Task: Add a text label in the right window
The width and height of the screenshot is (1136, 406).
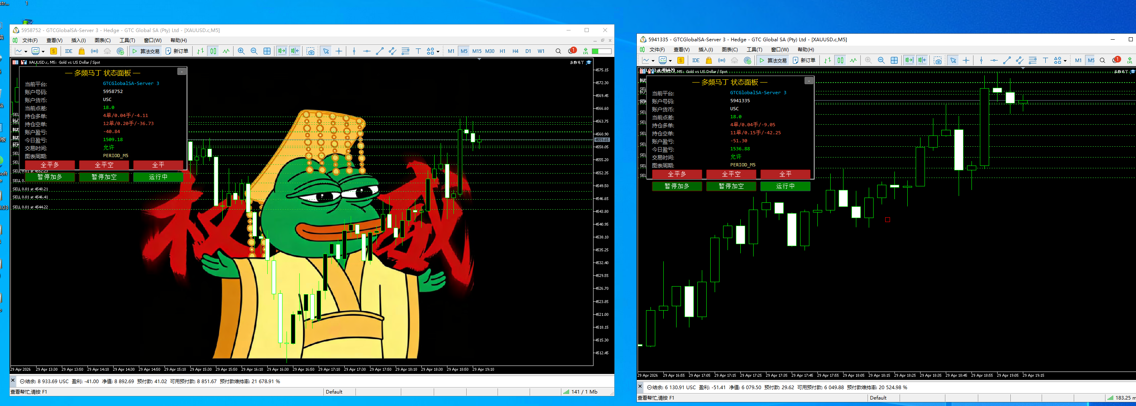Action: pos(1046,61)
